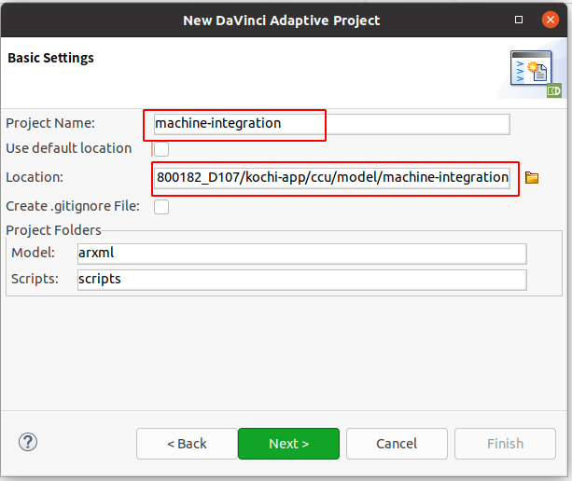Click the Scripts label
The height and width of the screenshot is (481, 572).
[35, 279]
